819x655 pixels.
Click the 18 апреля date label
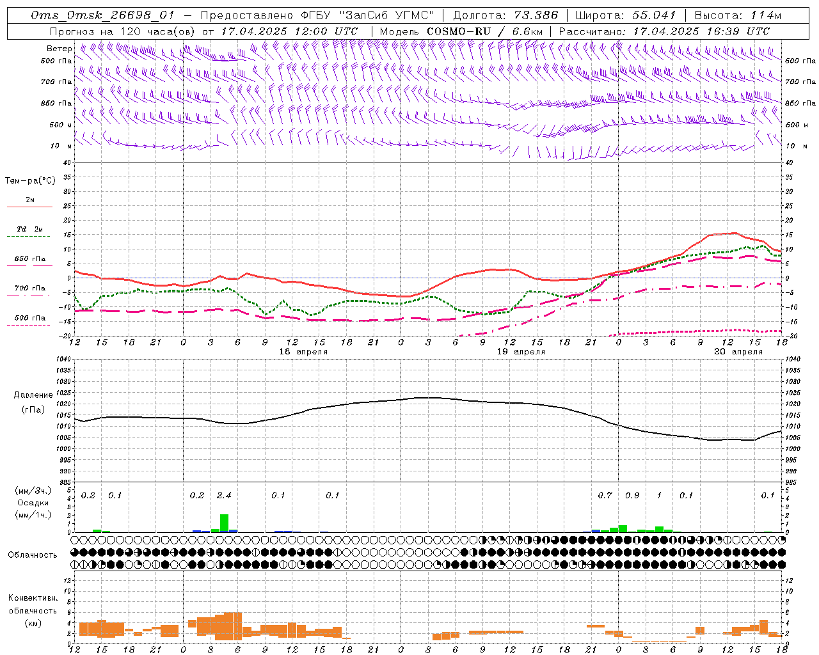point(303,352)
